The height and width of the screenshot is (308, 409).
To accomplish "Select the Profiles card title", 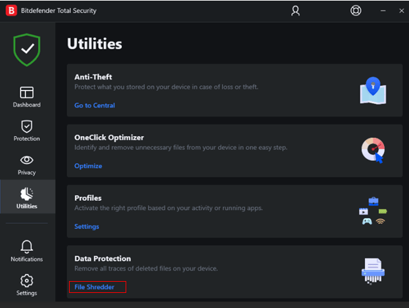I will tap(88, 198).
